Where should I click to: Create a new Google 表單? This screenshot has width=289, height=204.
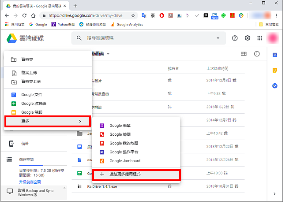[x=136, y=126]
